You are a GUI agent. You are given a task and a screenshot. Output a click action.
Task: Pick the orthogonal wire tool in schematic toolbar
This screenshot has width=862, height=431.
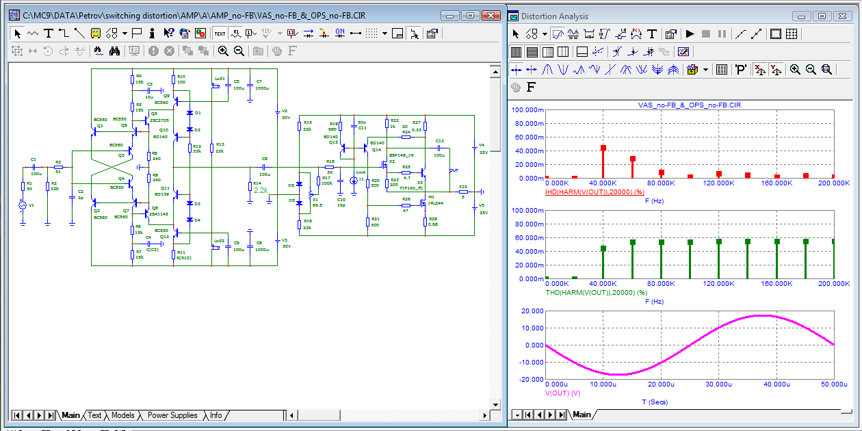[64, 33]
